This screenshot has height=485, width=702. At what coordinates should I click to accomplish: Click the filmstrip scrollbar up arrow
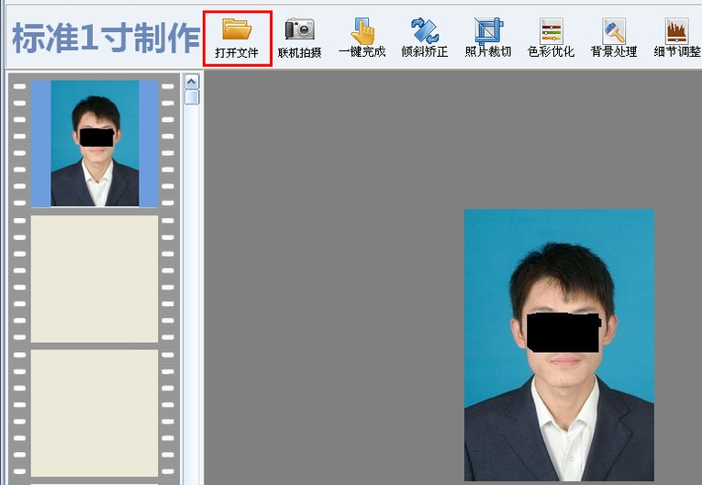click(x=192, y=82)
